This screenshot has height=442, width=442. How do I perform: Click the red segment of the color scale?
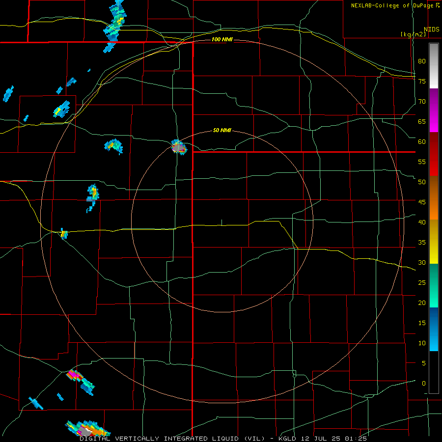434,154
